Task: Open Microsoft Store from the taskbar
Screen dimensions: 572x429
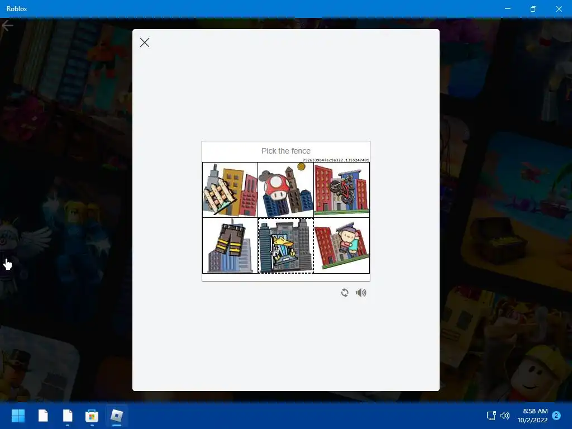Action: [x=92, y=416]
